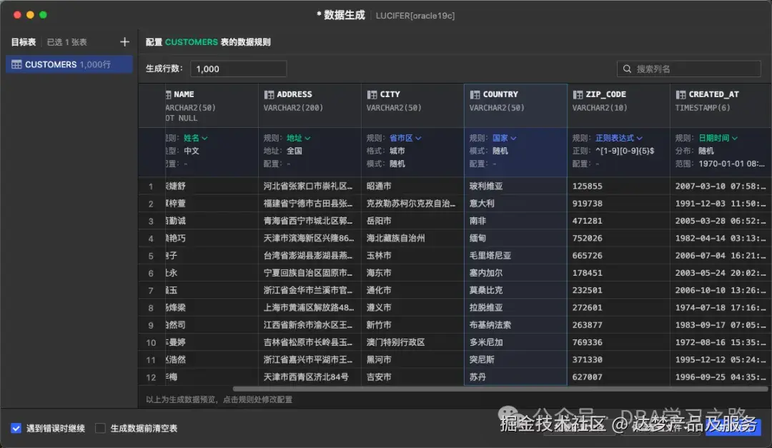
Task: Click the ZIP_CODE column header name
Action: [605, 94]
